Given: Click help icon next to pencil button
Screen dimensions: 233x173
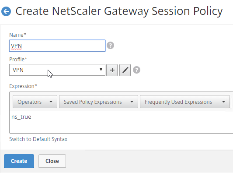Looking at the screenshot, I should point(136,70).
